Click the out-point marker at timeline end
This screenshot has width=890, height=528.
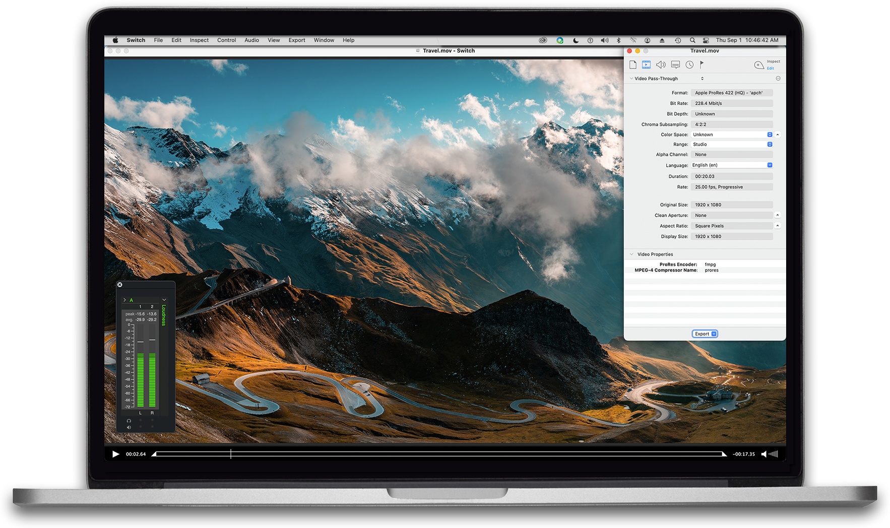(x=724, y=454)
